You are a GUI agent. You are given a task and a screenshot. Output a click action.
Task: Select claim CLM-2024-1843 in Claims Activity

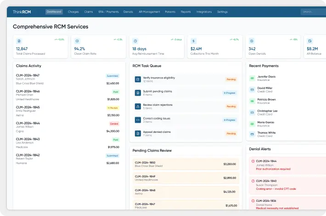(x=67, y=143)
